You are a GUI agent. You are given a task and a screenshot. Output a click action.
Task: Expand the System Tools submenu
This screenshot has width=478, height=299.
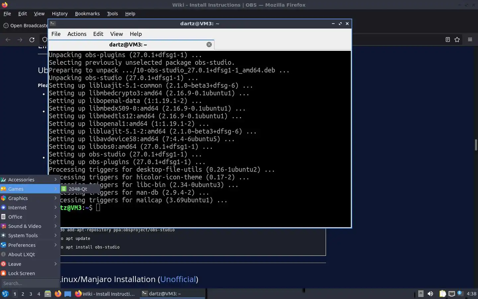[x=30, y=235]
